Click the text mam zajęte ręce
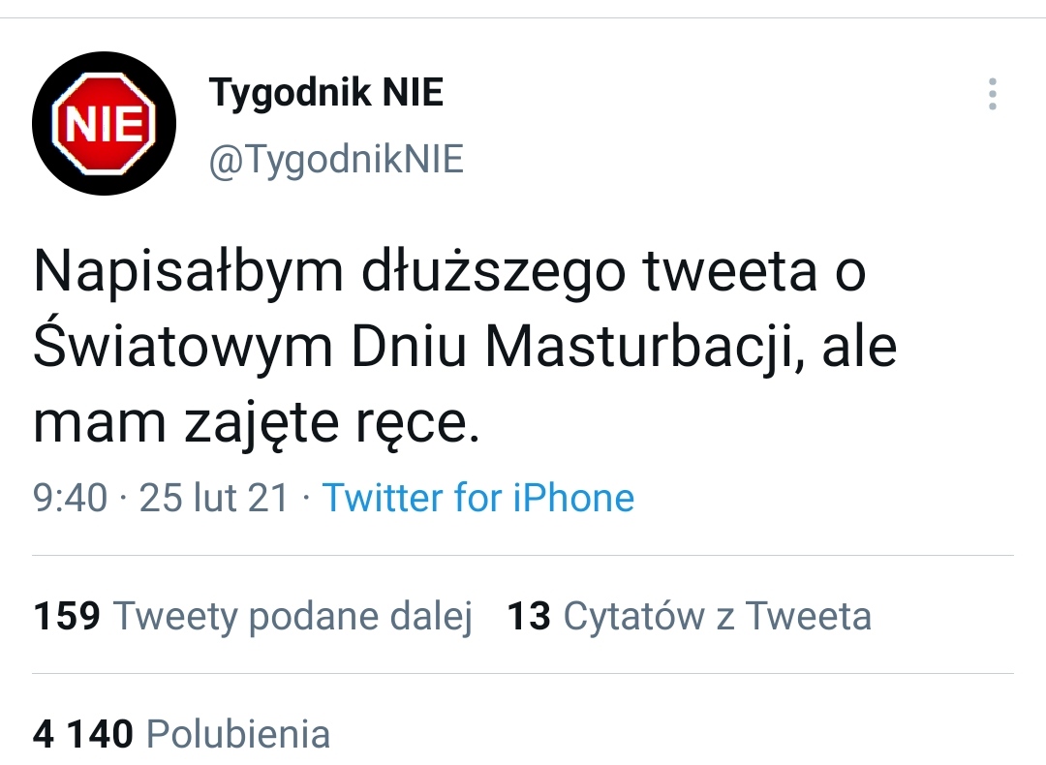The image size is (1046, 765). [x=256, y=424]
